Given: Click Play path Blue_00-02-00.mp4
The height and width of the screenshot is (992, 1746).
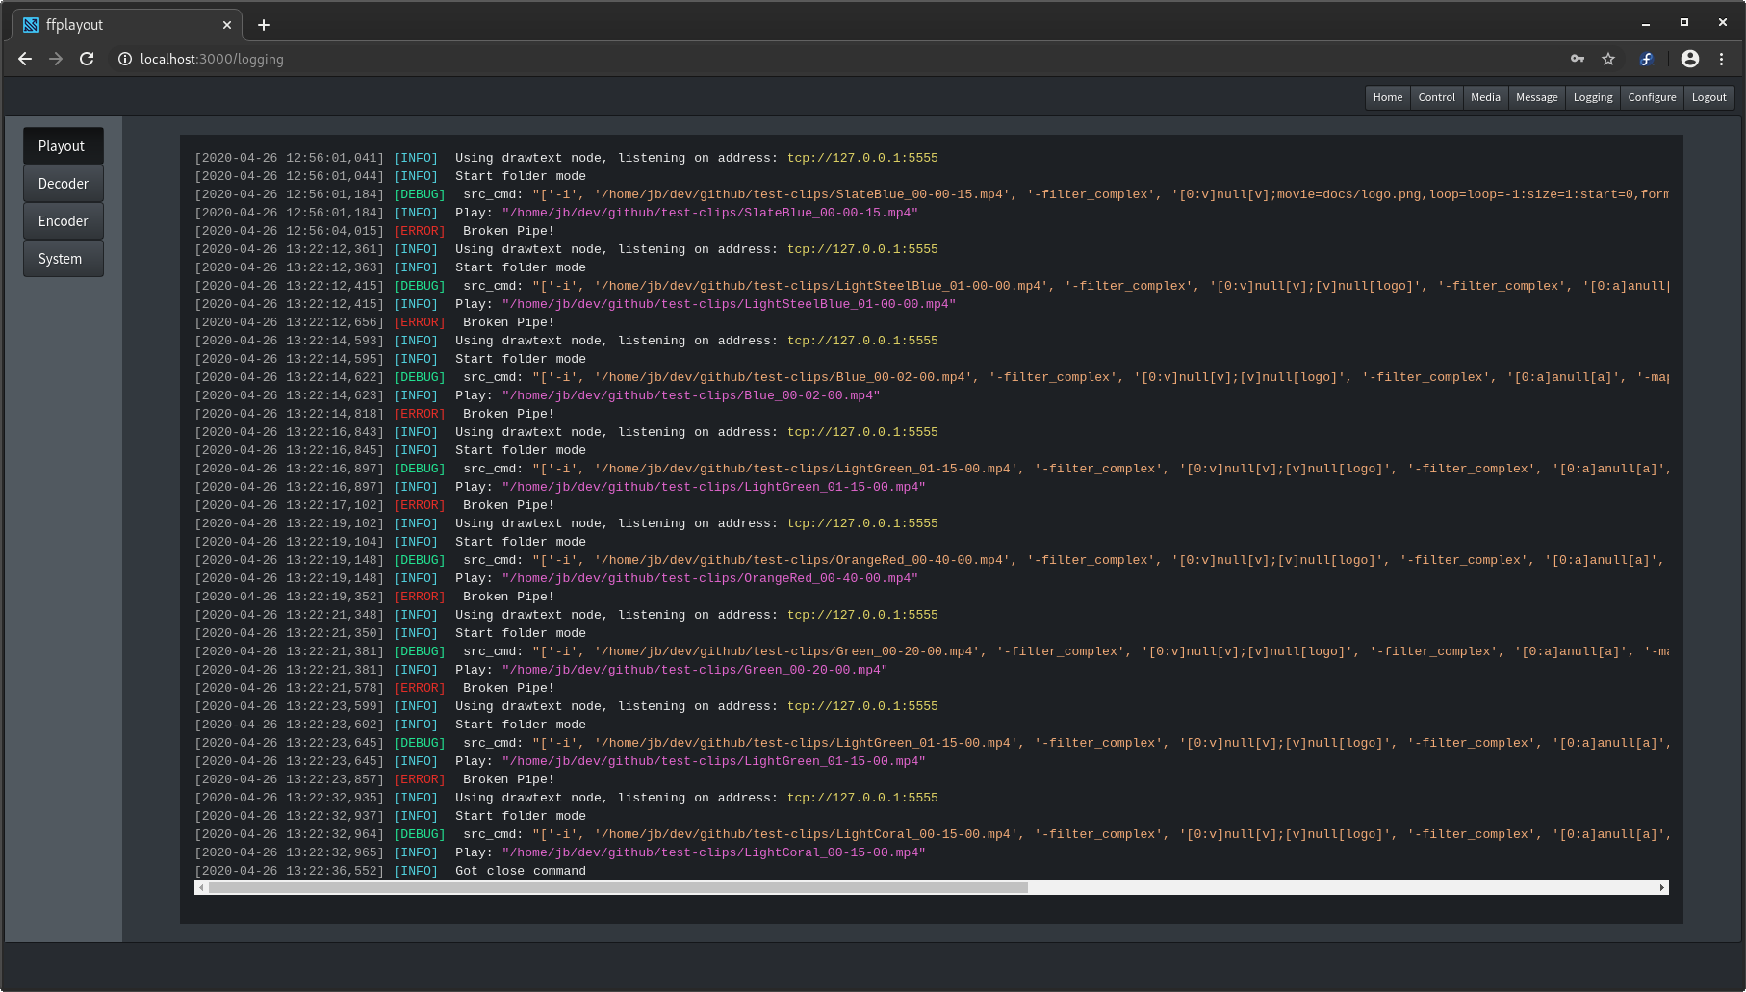Looking at the screenshot, I should 691,395.
